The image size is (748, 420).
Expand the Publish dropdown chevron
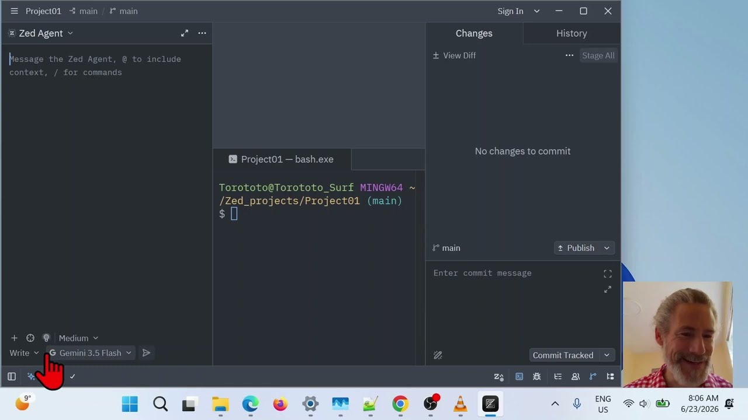(607, 248)
